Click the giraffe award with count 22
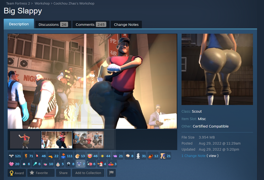Screen dimensions: 264x180 pos(53,156)
